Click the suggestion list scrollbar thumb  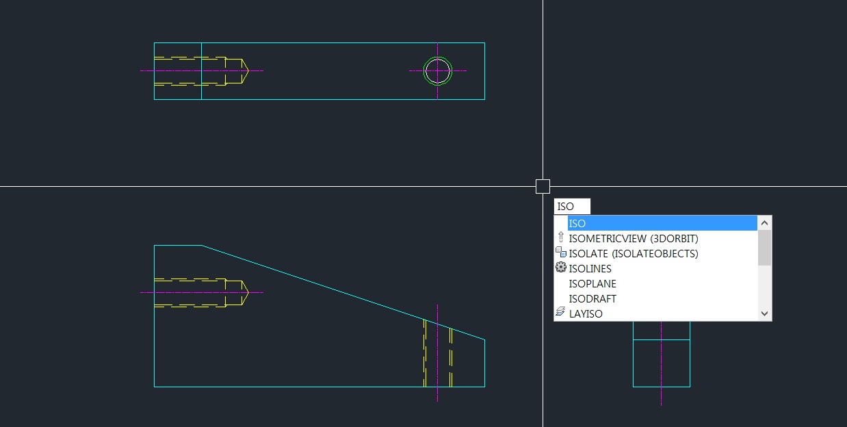tap(765, 248)
